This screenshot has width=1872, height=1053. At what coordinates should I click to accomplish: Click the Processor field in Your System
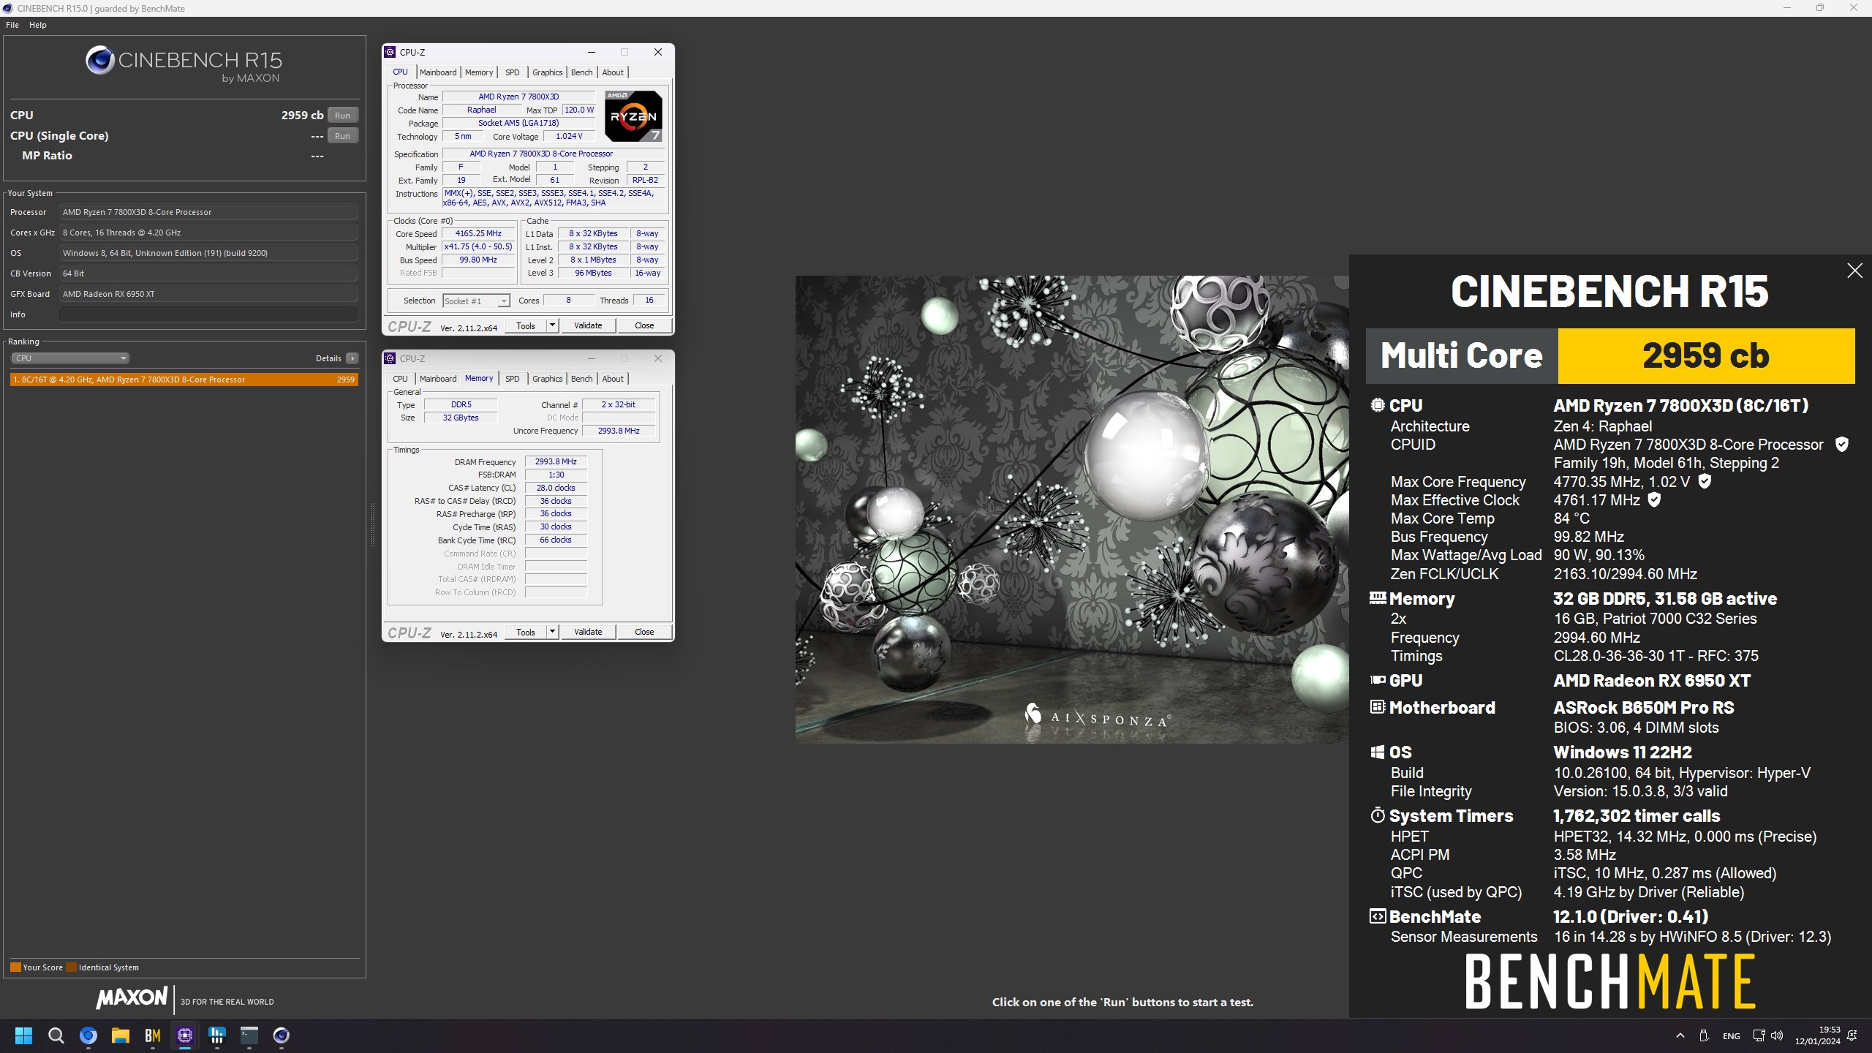pos(209,212)
